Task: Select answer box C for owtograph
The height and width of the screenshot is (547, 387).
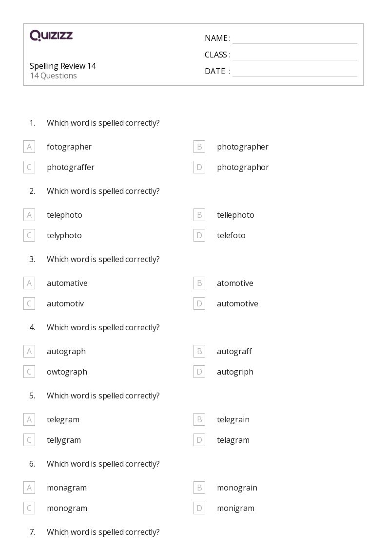Action: pos(29,372)
